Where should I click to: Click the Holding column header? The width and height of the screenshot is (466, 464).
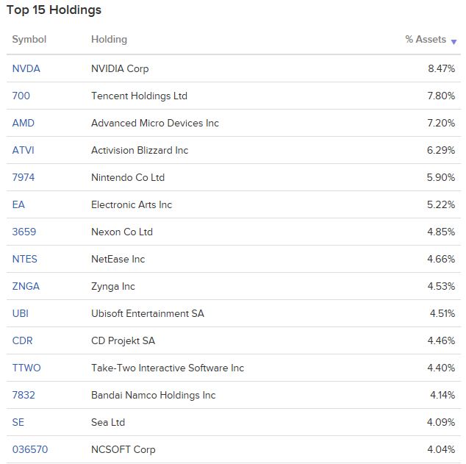tap(109, 39)
